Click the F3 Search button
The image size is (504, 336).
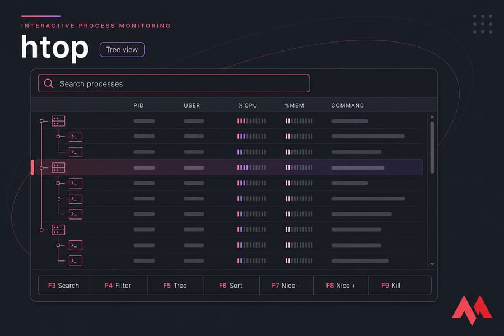point(64,286)
